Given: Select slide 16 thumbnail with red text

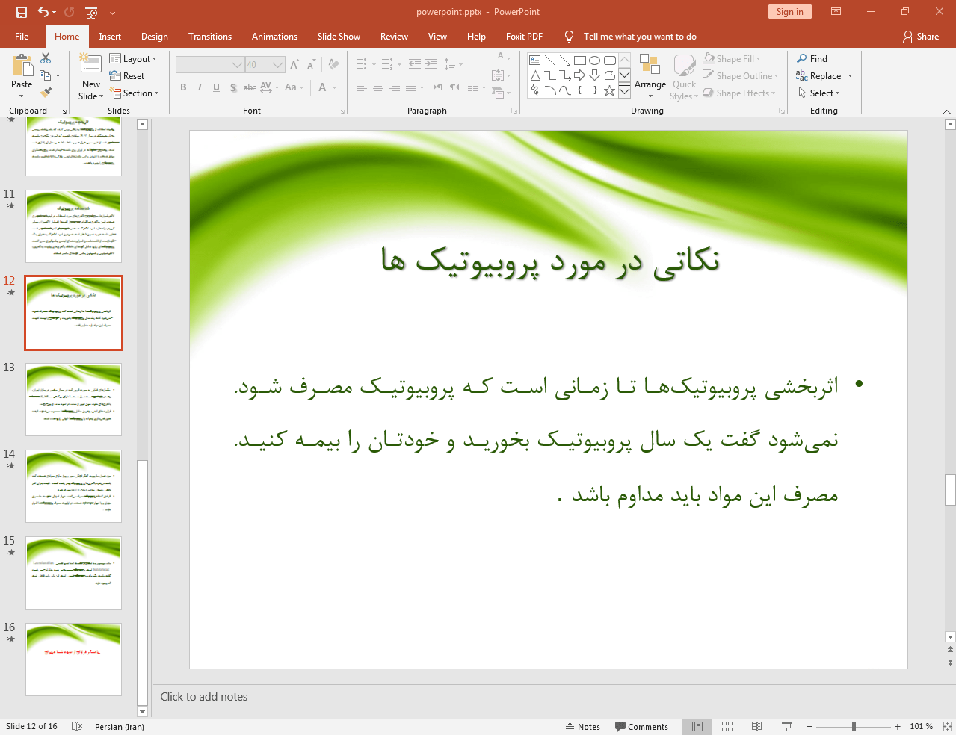Looking at the screenshot, I should click(x=73, y=660).
